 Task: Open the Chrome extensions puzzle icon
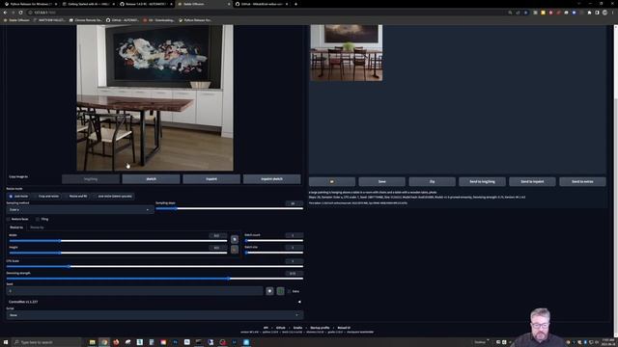pyautogui.click(x=589, y=13)
